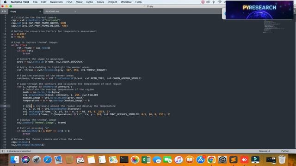This screenshot has height=166, width=296.
Task: Open Safari from the dock
Action: tap(47, 160)
